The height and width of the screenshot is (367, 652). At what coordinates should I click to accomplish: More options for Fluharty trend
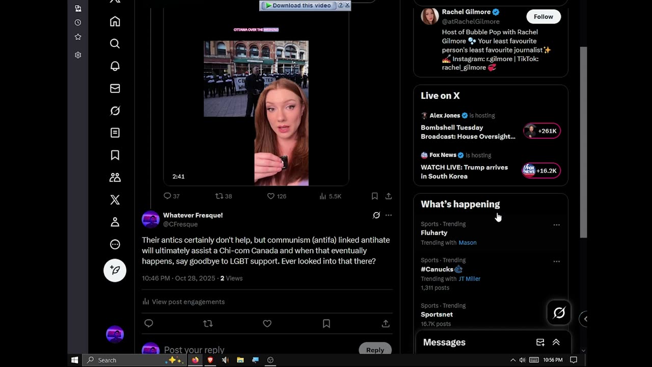click(x=556, y=225)
